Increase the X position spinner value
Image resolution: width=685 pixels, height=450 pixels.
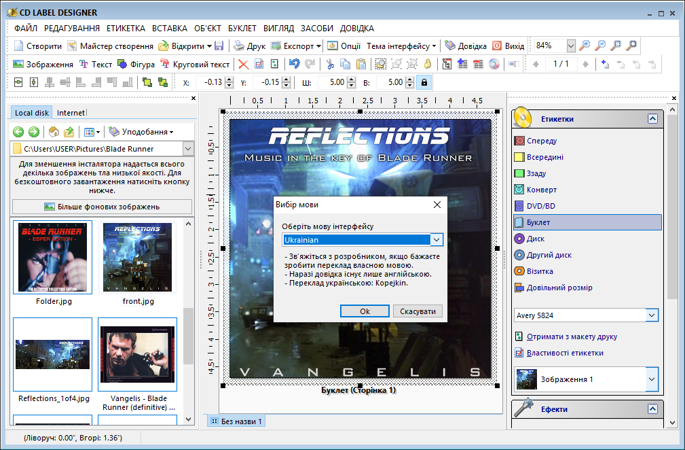[x=230, y=80]
